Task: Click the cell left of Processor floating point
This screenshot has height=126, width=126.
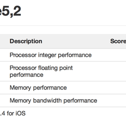Action: [x=4, y=71]
